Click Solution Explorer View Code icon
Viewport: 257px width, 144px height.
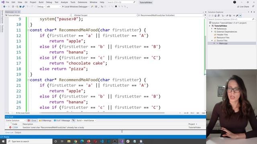coord(234,16)
